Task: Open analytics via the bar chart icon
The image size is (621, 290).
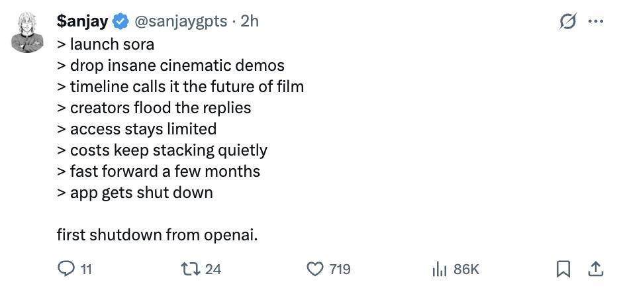Action: click(440, 269)
